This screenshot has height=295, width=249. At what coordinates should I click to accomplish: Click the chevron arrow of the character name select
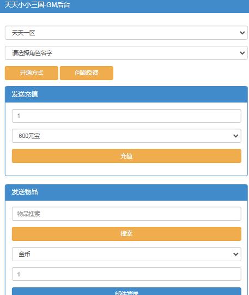[x=242, y=53]
